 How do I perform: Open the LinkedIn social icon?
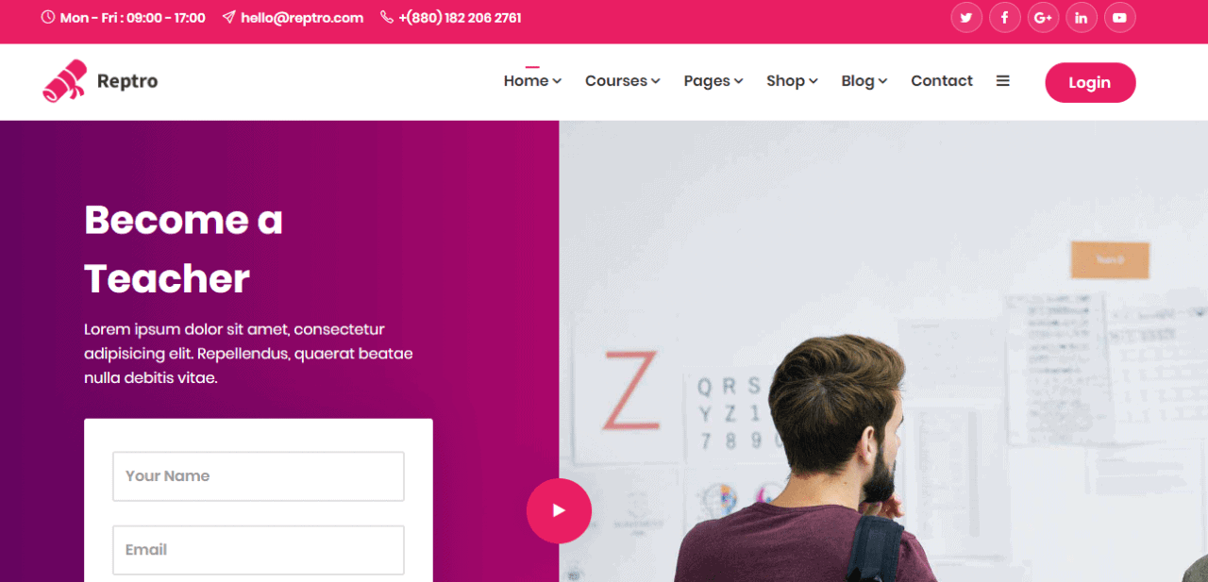click(x=1082, y=17)
